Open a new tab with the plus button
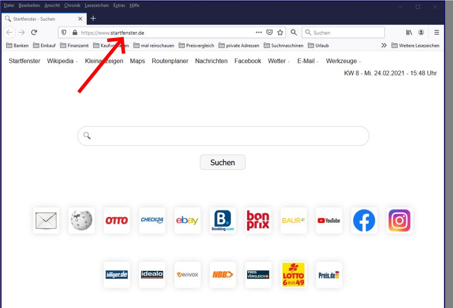 [x=93, y=18]
